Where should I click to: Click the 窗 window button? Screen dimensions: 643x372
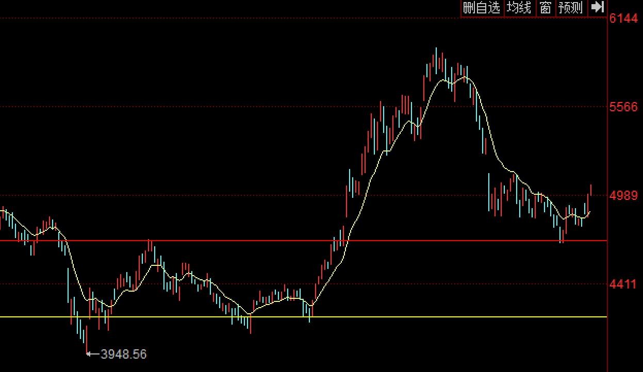point(546,8)
